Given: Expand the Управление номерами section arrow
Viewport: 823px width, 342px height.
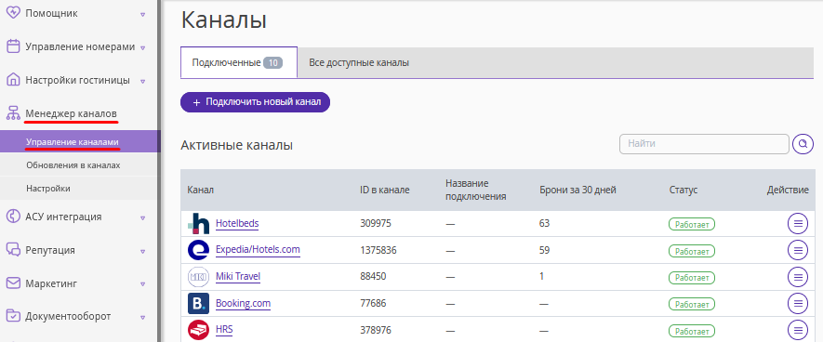Looking at the screenshot, I should click(x=143, y=47).
